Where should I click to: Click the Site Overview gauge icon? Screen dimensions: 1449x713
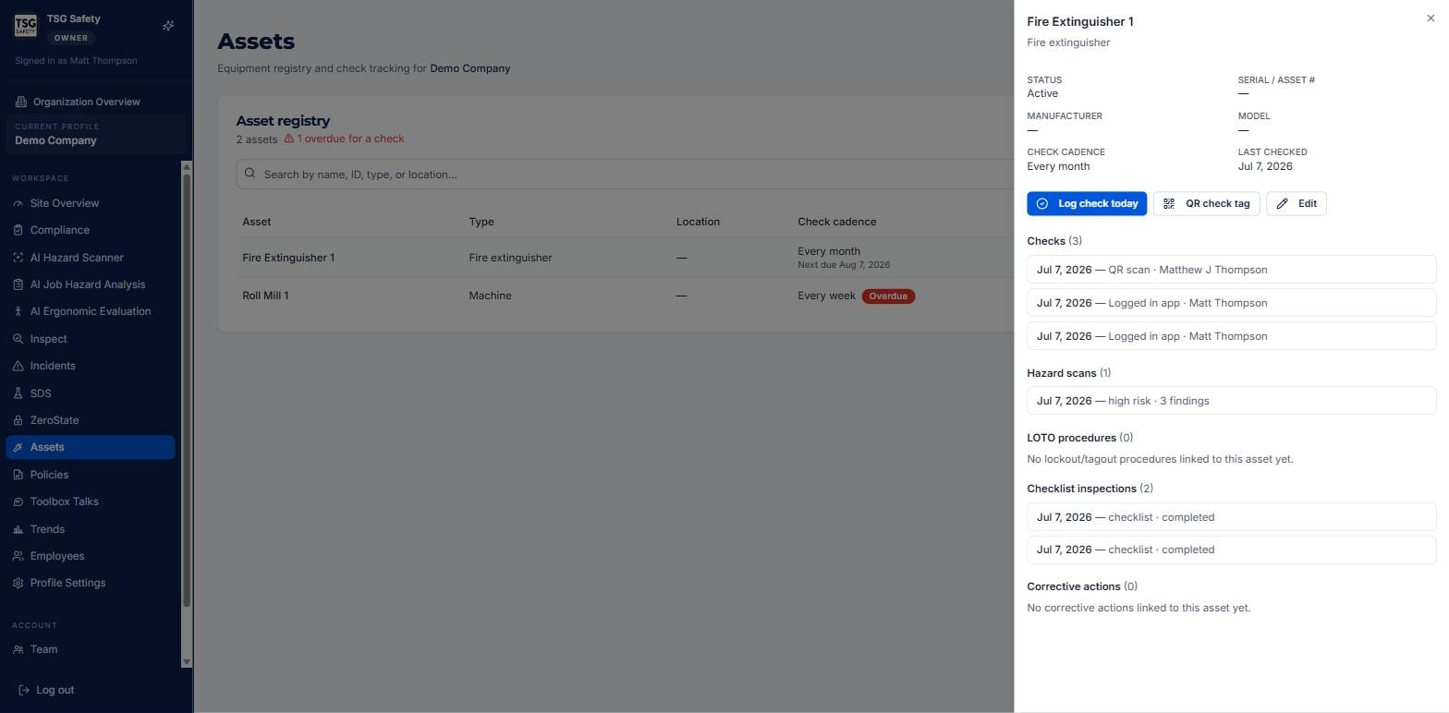(18, 203)
